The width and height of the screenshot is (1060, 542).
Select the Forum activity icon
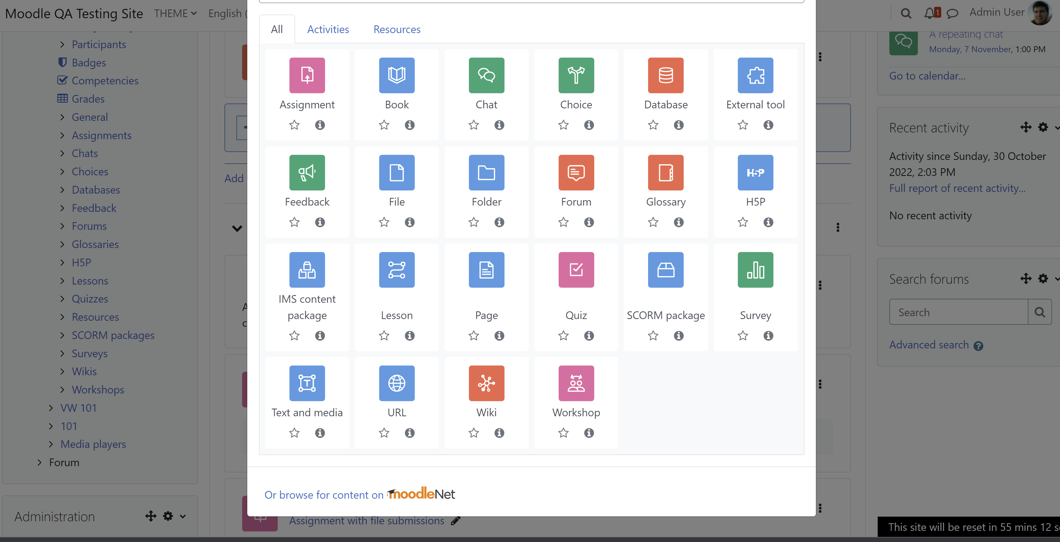point(576,172)
